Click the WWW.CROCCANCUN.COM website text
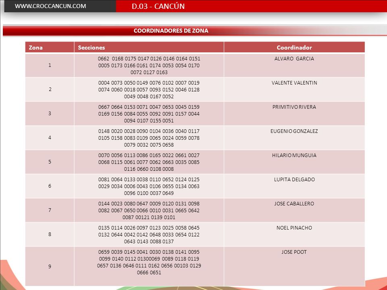Screen dimensions: 387x290 (50, 6)
